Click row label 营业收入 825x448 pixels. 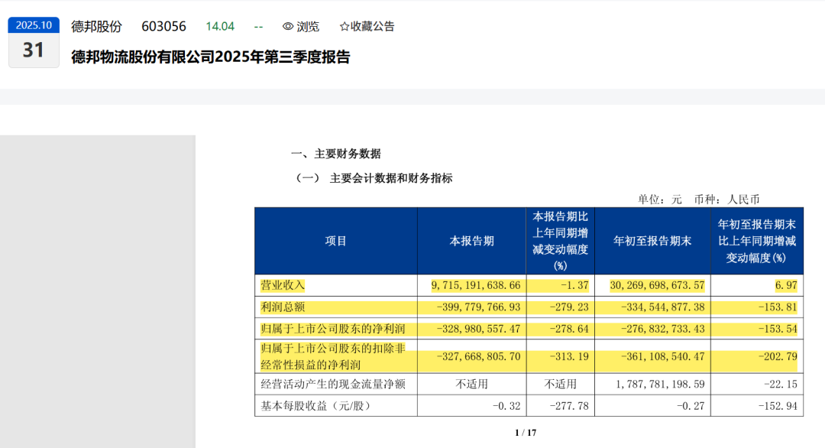click(283, 285)
